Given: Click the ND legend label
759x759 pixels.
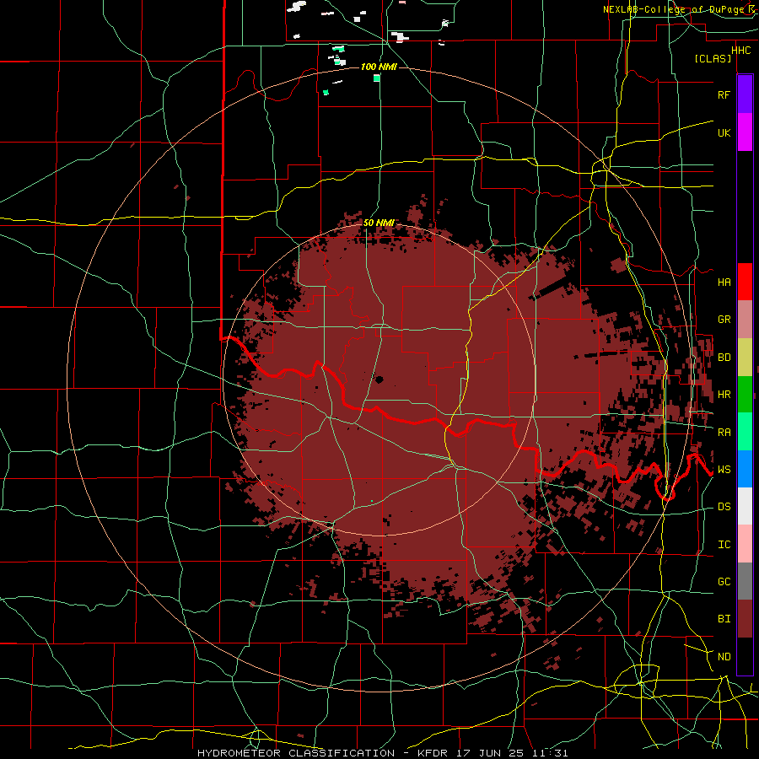Looking at the screenshot, I should point(724,657).
